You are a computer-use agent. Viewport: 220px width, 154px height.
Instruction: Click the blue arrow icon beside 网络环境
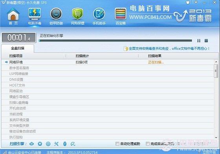[x=6, y=62]
